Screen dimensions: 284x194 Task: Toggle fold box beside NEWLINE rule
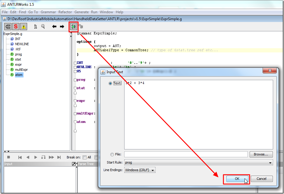click(75, 67)
